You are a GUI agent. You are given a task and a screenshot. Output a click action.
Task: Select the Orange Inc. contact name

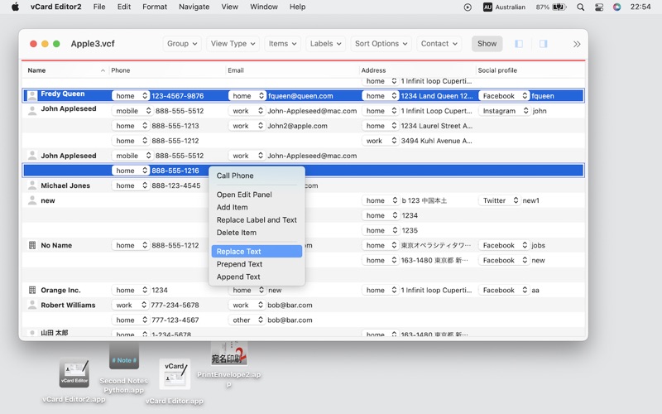tap(60, 290)
